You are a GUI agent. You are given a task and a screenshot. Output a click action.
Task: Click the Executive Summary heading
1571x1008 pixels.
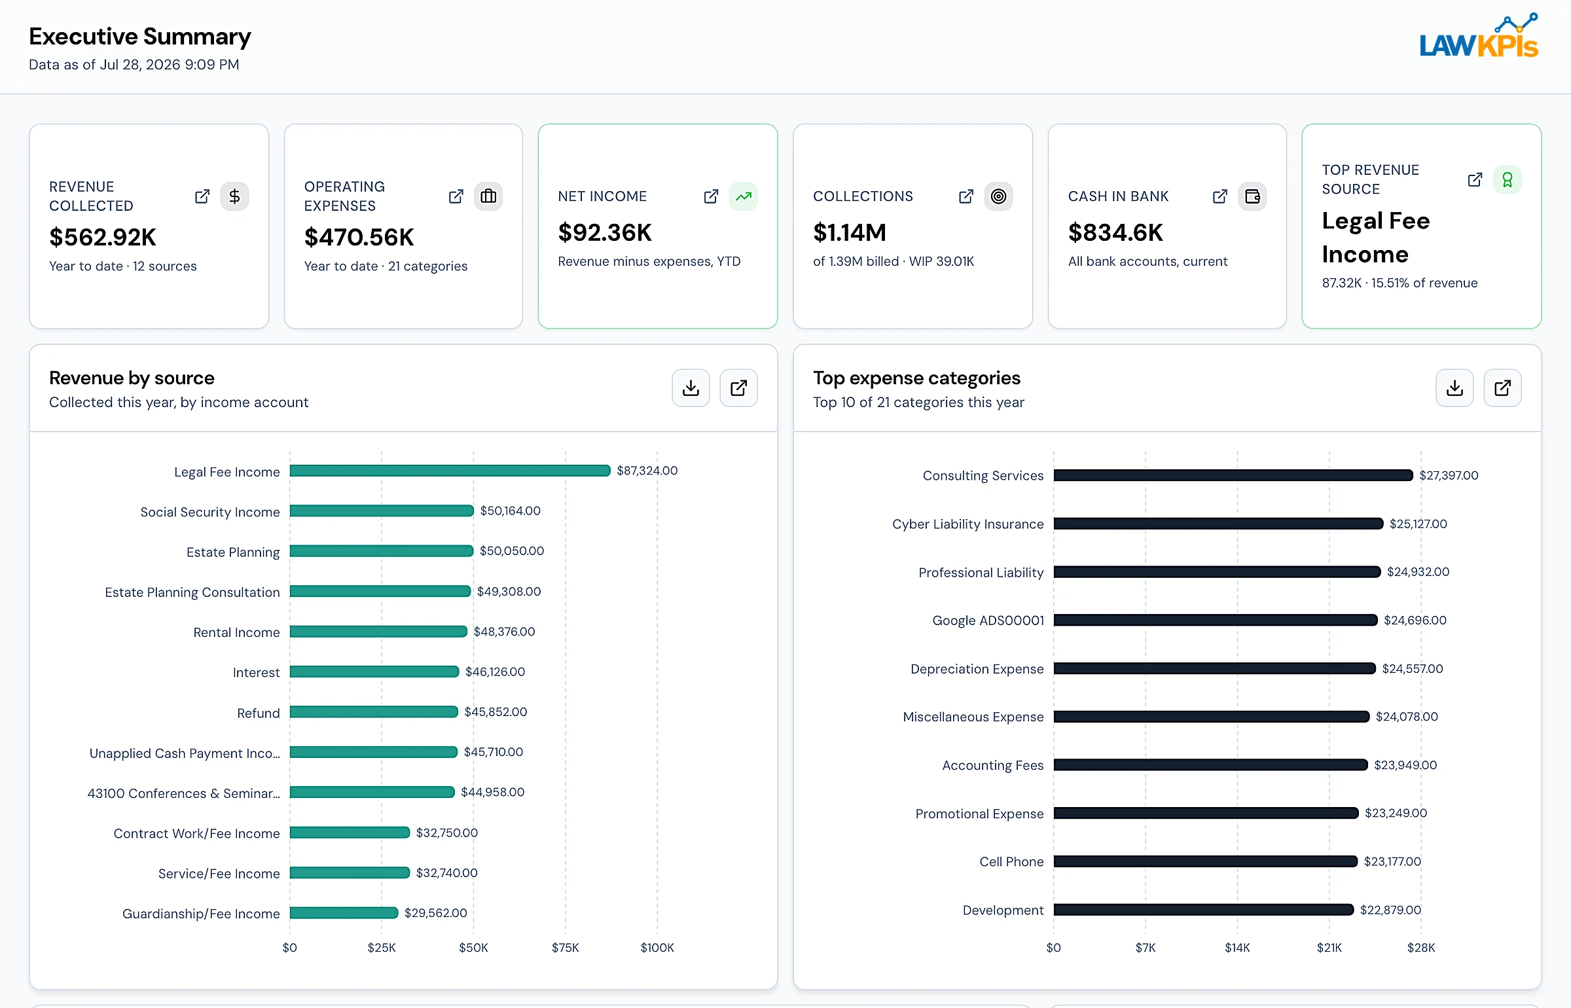pyautogui.click(x=140, y=37)
